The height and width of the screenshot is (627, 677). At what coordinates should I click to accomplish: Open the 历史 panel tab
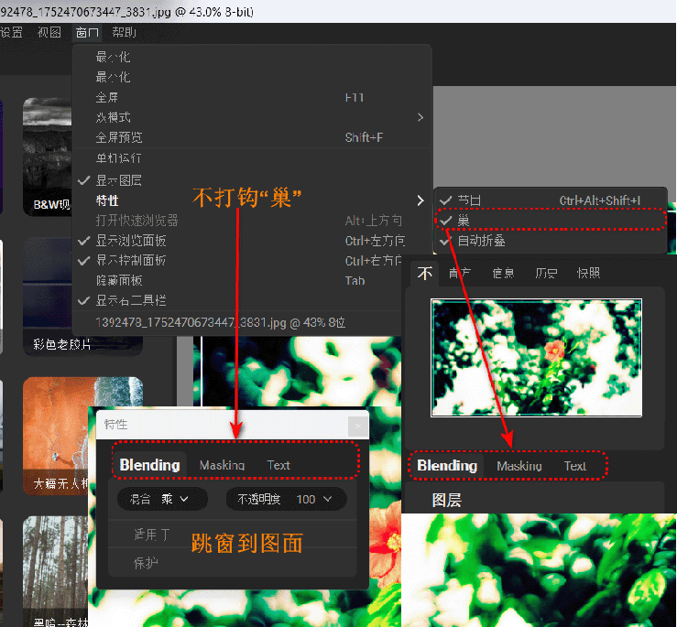tap(546, 273)
